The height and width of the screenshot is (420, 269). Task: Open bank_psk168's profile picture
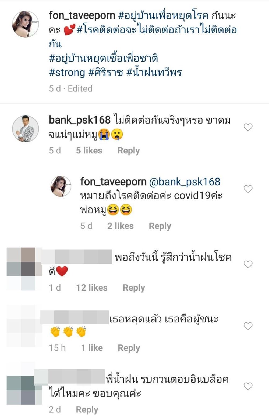pos(26,129)
